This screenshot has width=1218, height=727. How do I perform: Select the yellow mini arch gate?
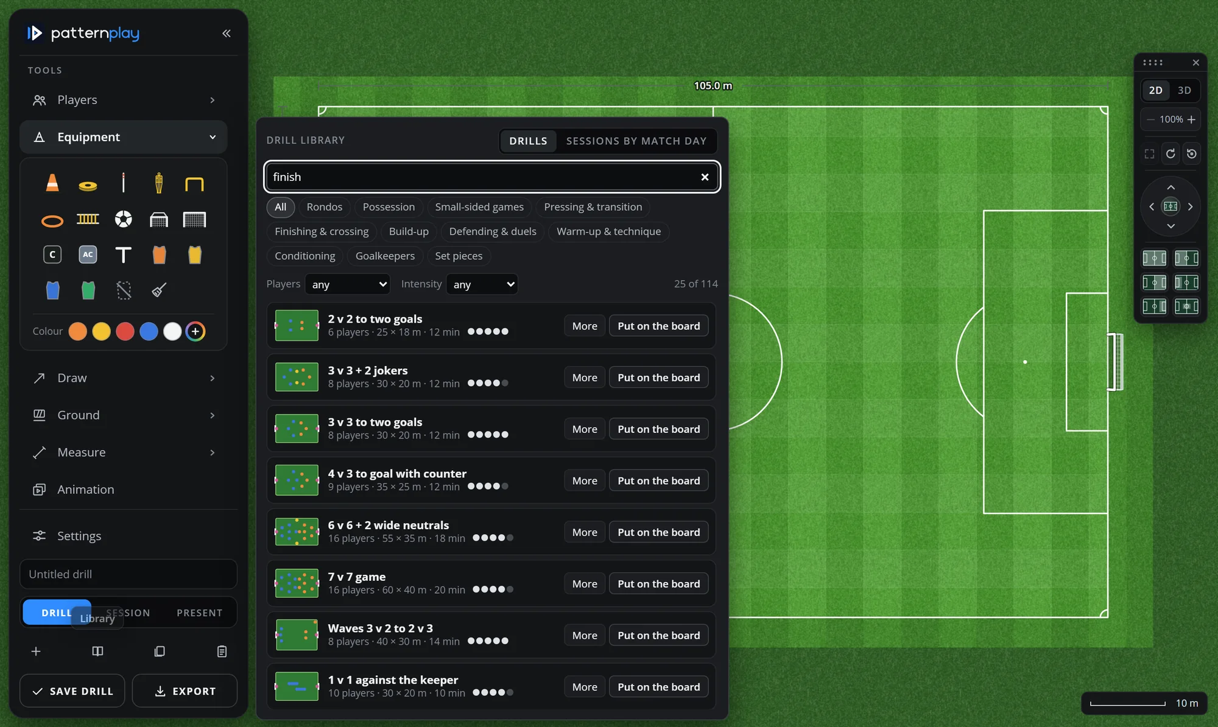pos(194,183)
